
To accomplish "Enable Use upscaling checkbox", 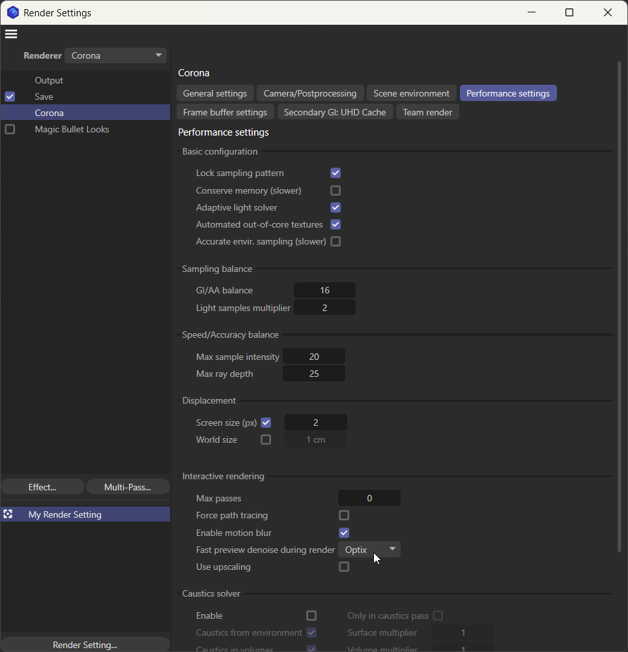I will coord(344,567).
